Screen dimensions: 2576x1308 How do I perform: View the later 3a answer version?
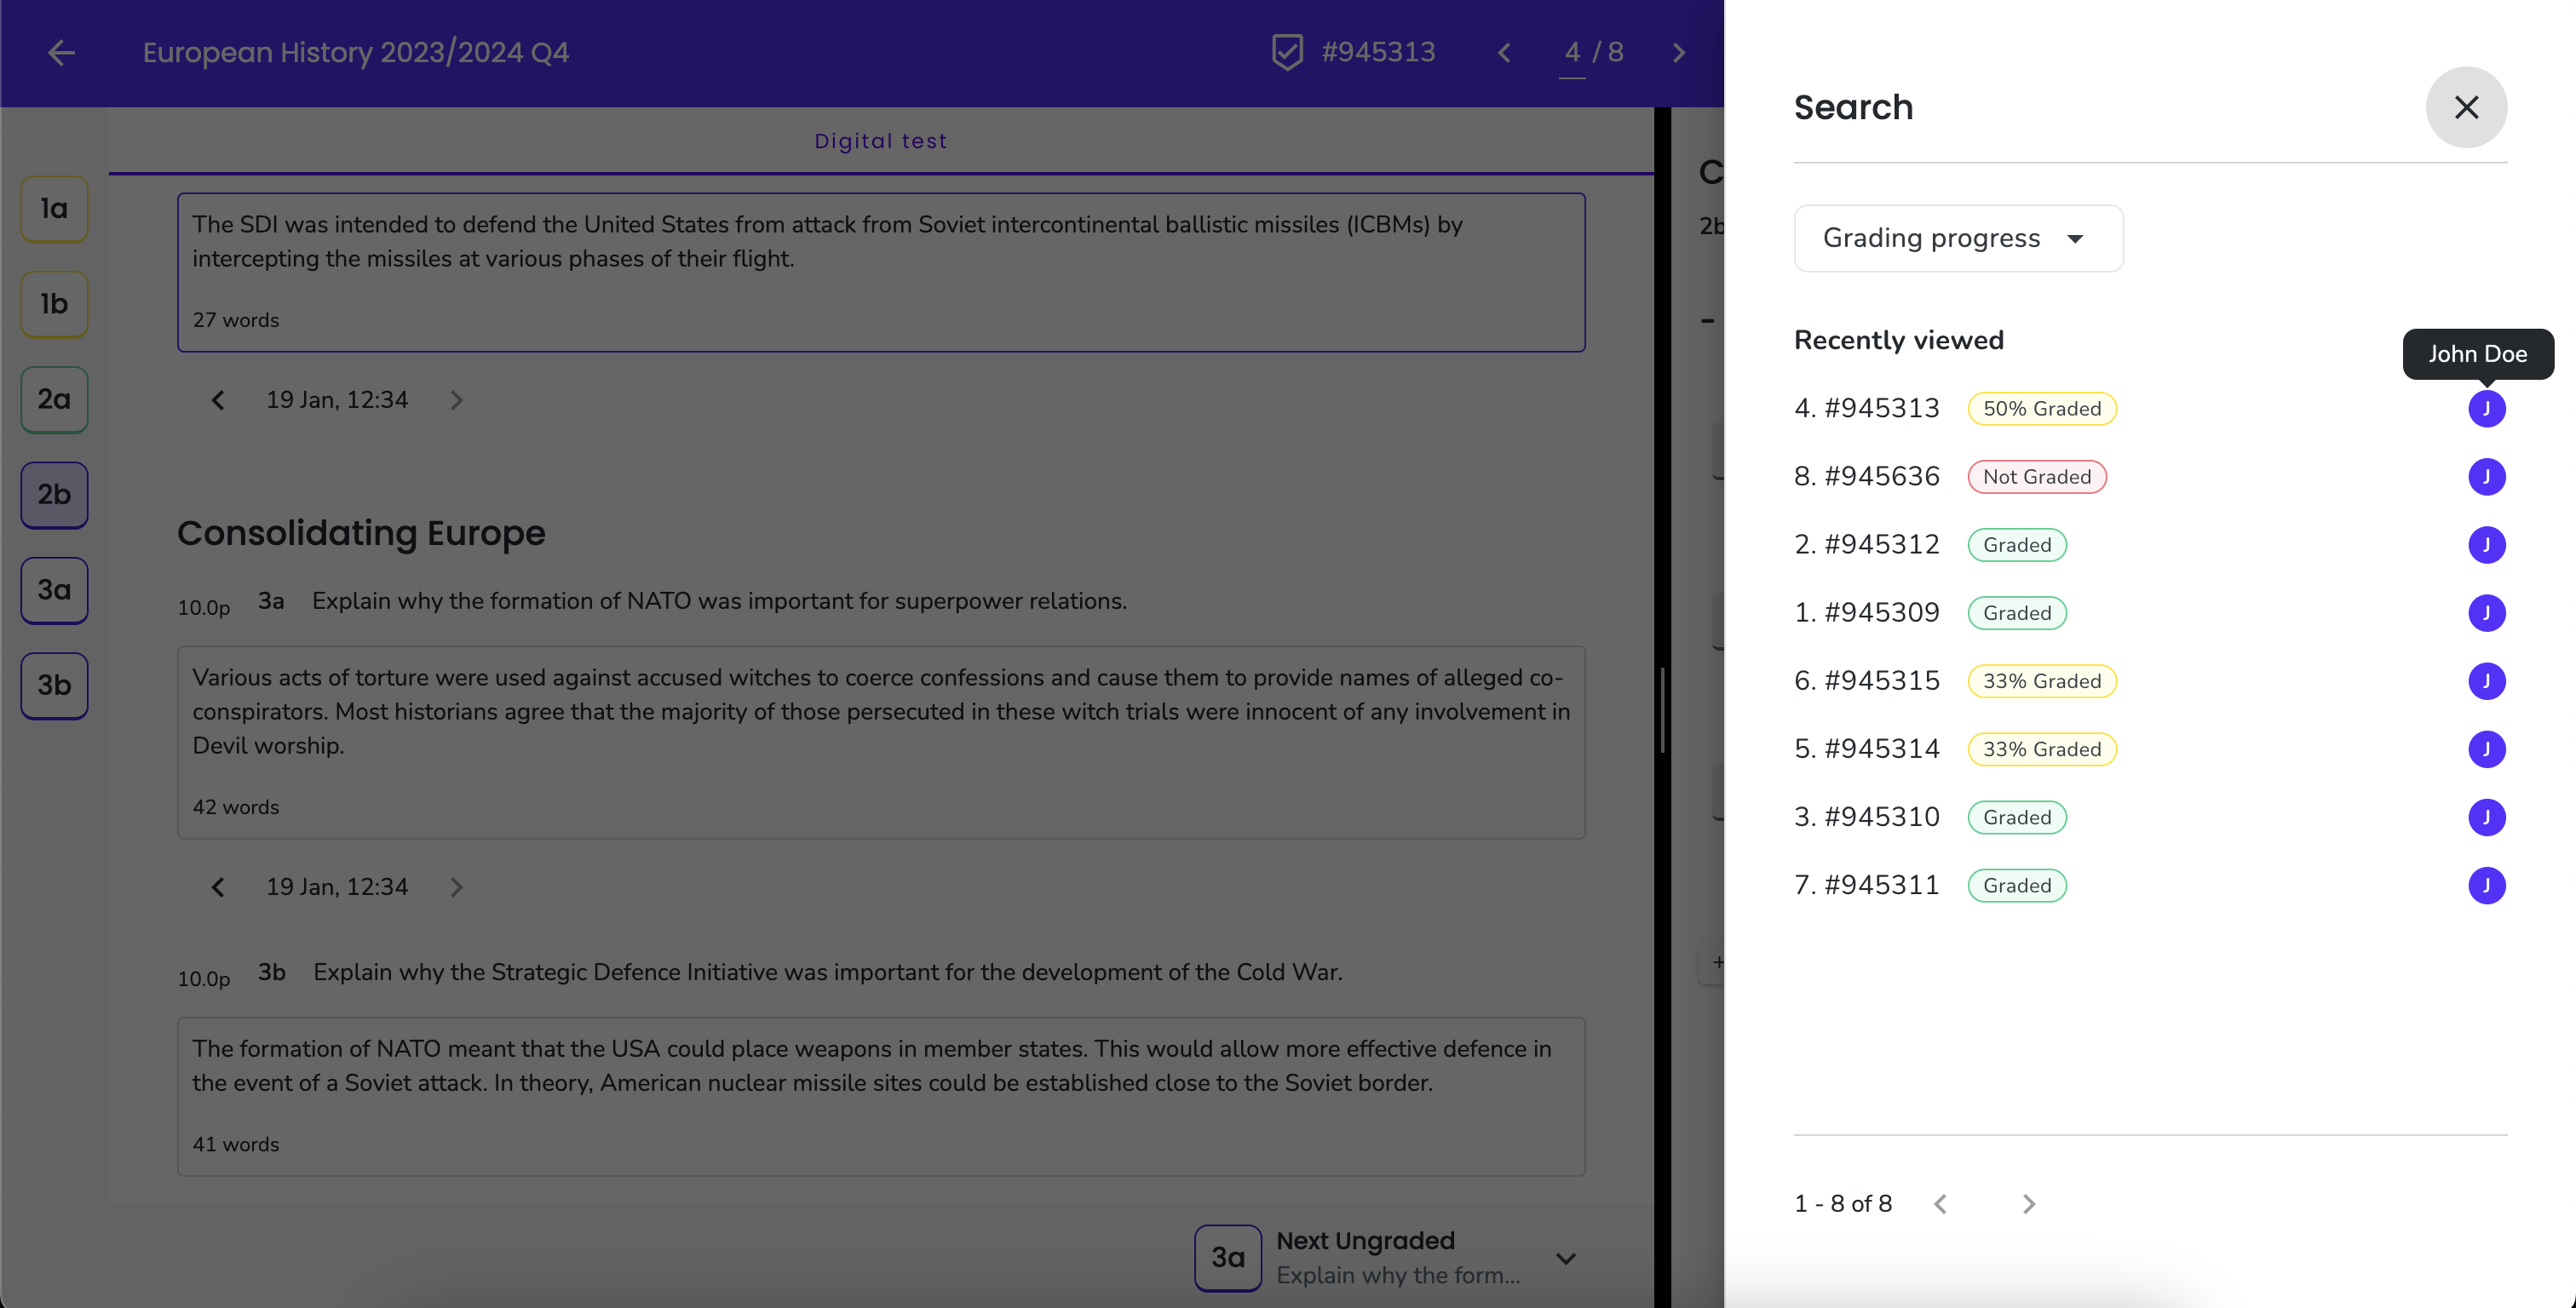(456, 887)
